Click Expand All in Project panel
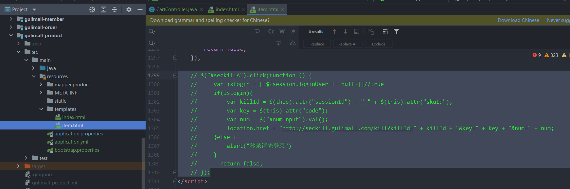570x189 pixels. pyautogui.click(x=103, y=9)
